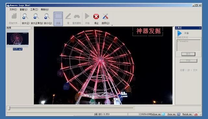Click the Find Logo toolbar icon
Image resolution: width=208 pixels, height=119 pixels.
click(x=77, y=17)
